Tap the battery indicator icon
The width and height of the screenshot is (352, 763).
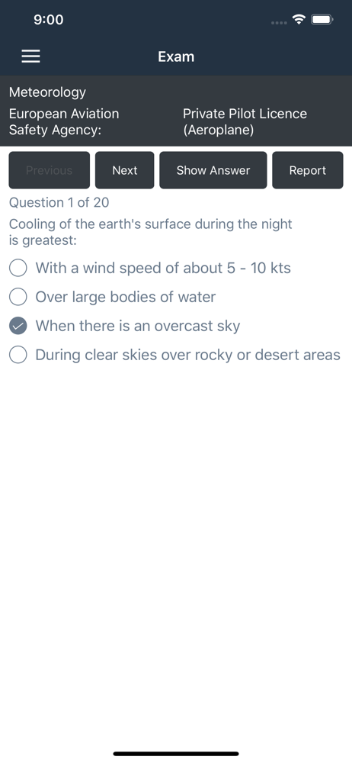click(x=322, y=20)
